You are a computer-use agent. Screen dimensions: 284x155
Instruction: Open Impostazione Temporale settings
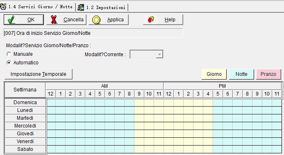click(39, 74)
